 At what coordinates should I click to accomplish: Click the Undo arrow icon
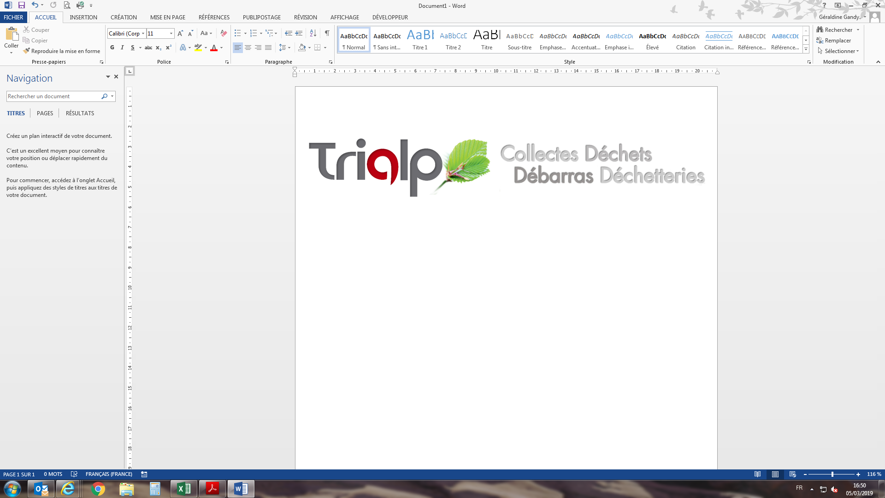[35, 6]
